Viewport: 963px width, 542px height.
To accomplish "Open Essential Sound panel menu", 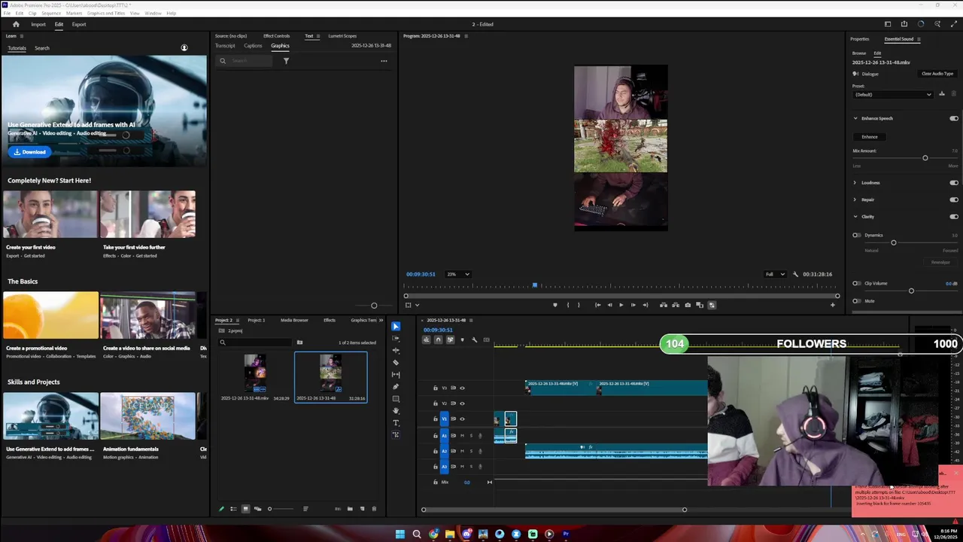I will (919, 39).
